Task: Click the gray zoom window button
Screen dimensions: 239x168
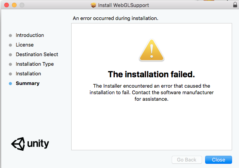Action: click(x=22, y=5)
